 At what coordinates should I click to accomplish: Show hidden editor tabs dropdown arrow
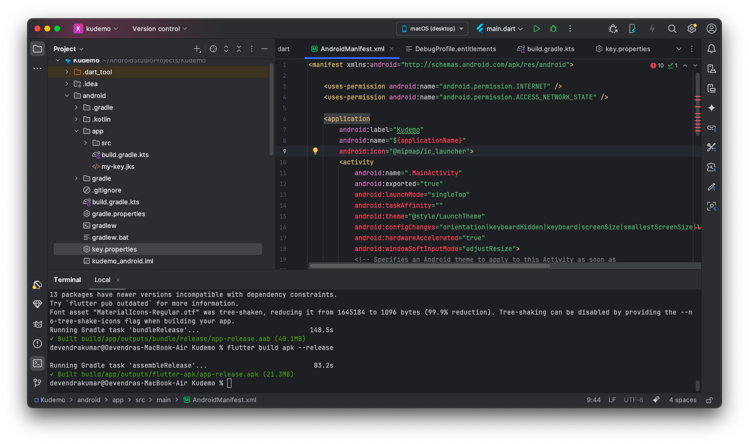[679, 49]
